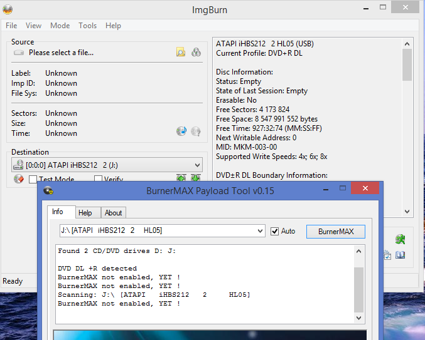Click the greyed-out disc icon beside Time
Image resolution: width=425 pixels, height=340 pixels.
(196, 131)
